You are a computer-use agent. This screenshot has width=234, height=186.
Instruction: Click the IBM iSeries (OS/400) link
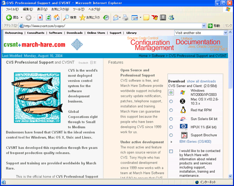tap(195, 141)
